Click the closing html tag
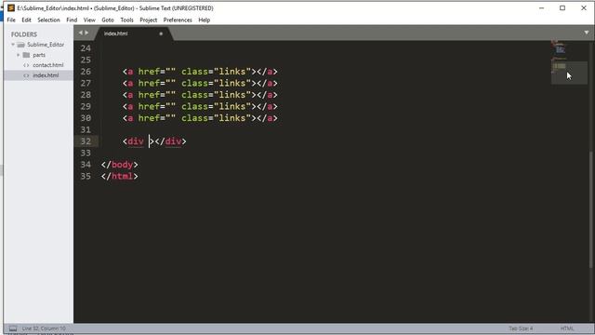 coord(120,176)
